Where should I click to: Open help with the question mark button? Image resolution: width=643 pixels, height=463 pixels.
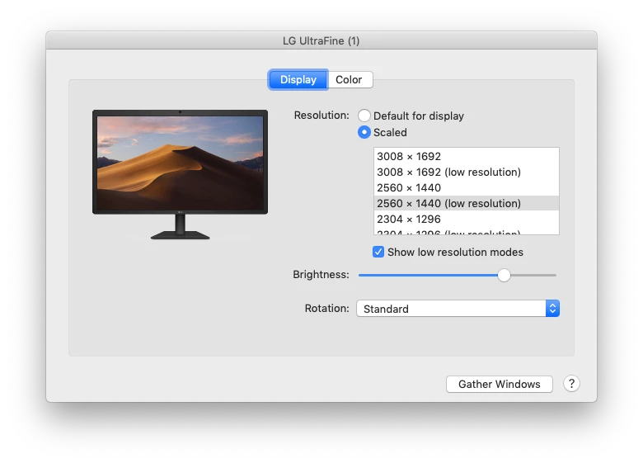tap(571, 384)
